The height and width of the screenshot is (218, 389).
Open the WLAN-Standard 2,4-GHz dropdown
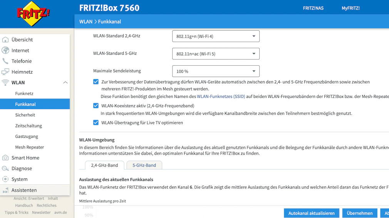click(x=216, y=36)
